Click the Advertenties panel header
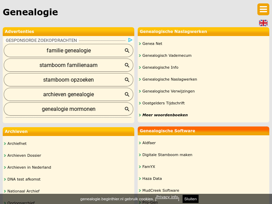This screenshot has height=204, width=272. (x=69, y=32)
